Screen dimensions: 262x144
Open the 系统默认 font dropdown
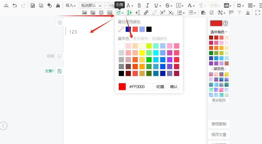pyautogui.click(x=90, y=5)
